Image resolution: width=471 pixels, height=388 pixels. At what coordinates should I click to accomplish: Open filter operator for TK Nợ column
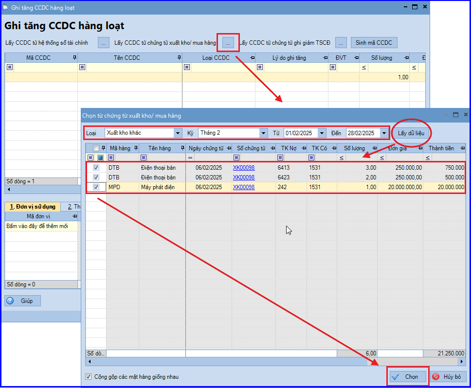pyautogui.click(x=280, y=158)
